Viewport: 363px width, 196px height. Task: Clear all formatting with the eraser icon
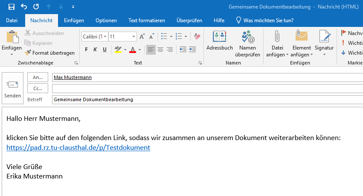(197, 37)
